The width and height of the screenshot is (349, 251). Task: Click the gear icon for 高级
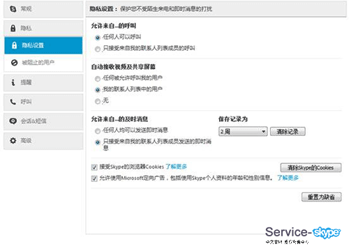pyautogui.click(x=13, y=140)
